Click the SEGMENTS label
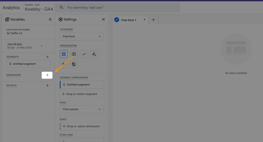 tap(13, 57)
